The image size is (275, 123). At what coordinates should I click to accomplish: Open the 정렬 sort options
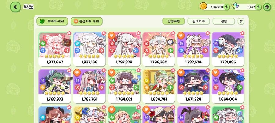tap(224, 21)
